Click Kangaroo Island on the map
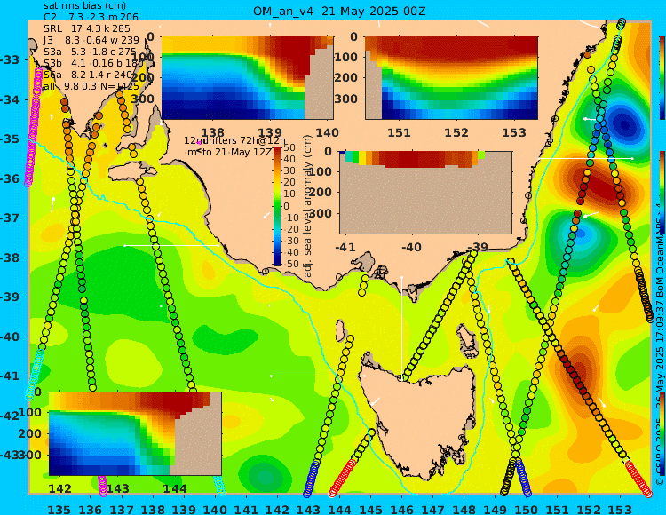 [x=131, y=172]
